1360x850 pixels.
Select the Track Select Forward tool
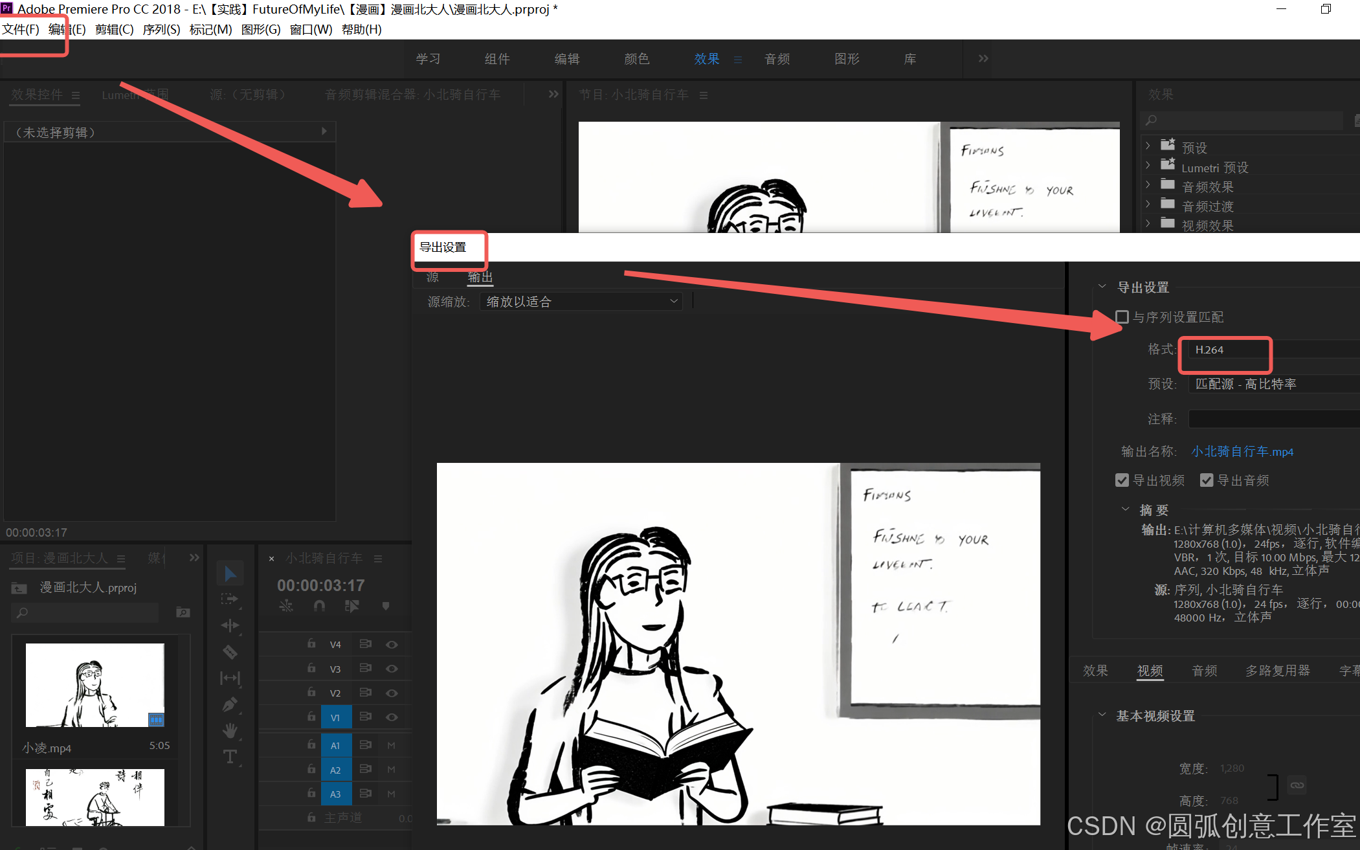pos(230,599)
